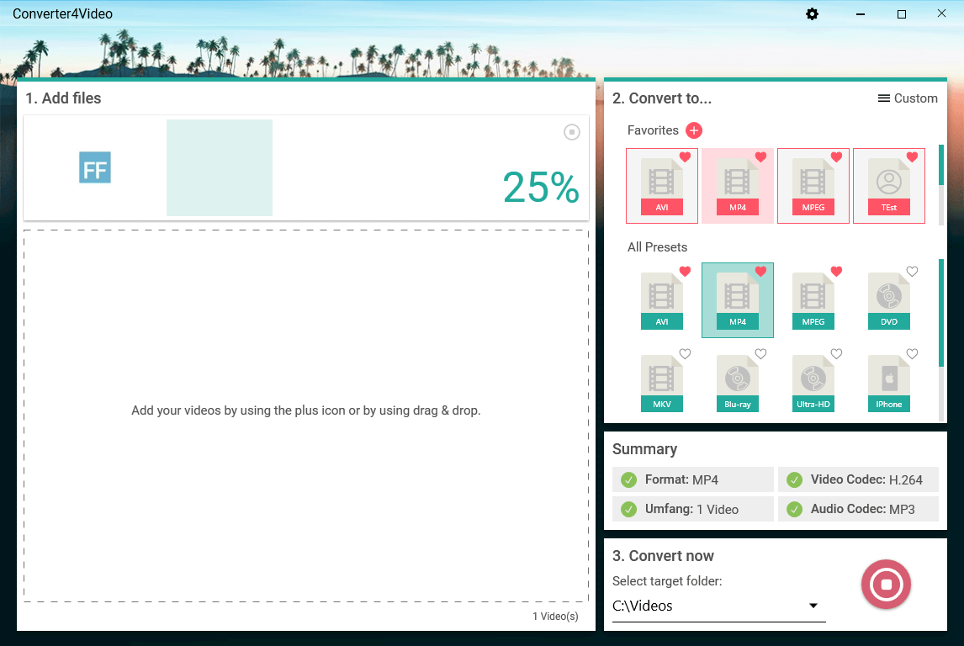Minimize the Converter4Video window

(860, 13)
